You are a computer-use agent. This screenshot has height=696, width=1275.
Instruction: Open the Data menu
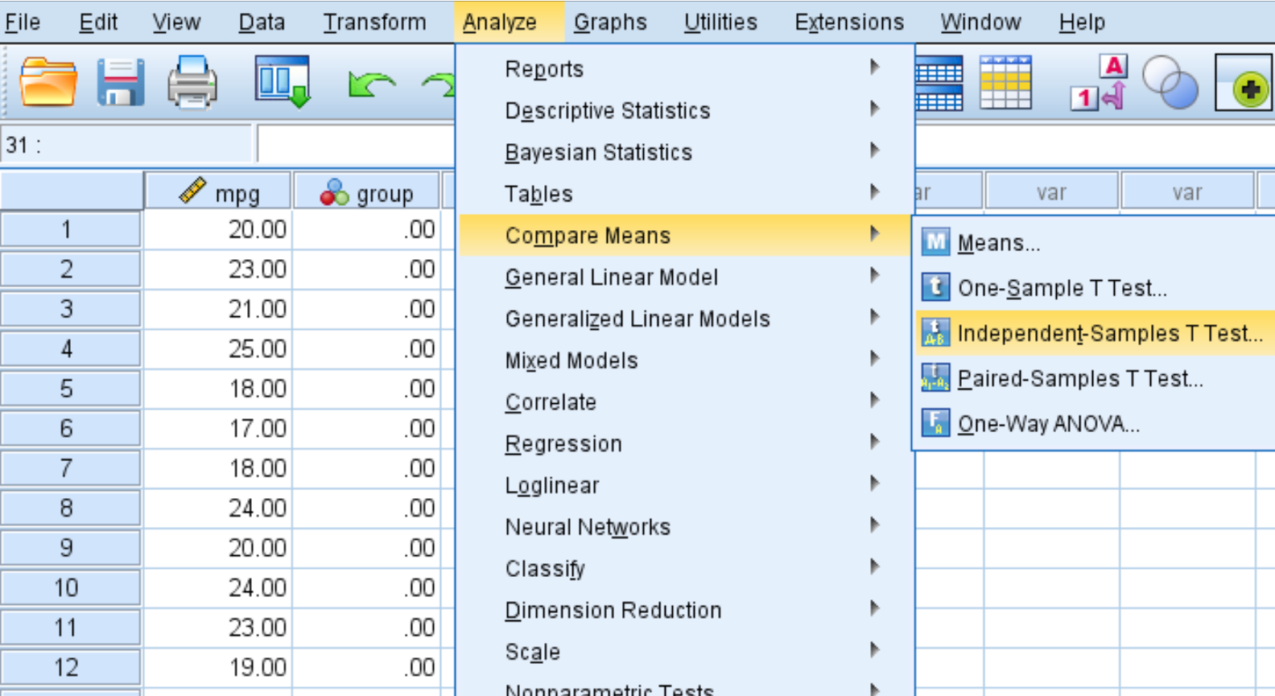[x=262, y=22]
